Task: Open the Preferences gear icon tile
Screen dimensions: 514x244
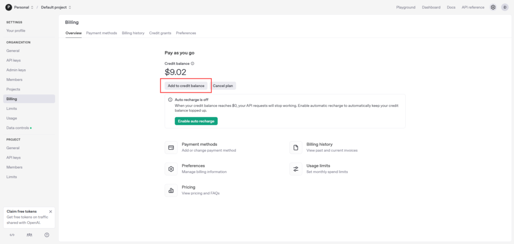Action: coord(171,169)
